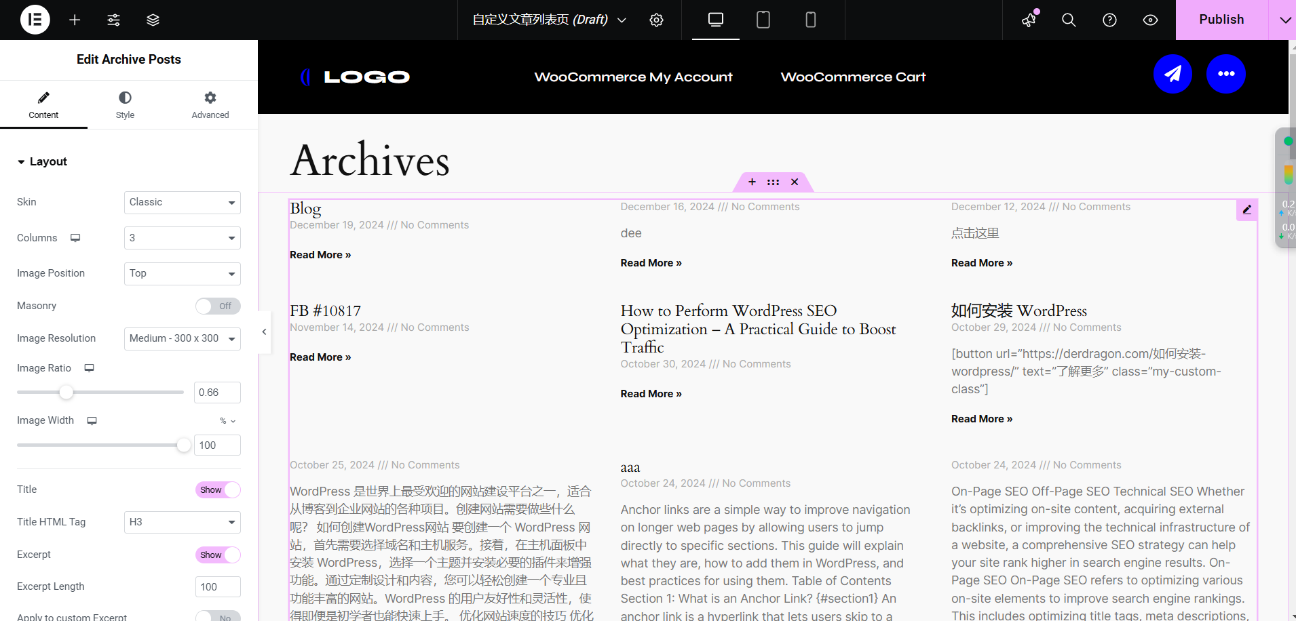
Task: Hide the post Title toggle
Action: (x=217, y=489)
